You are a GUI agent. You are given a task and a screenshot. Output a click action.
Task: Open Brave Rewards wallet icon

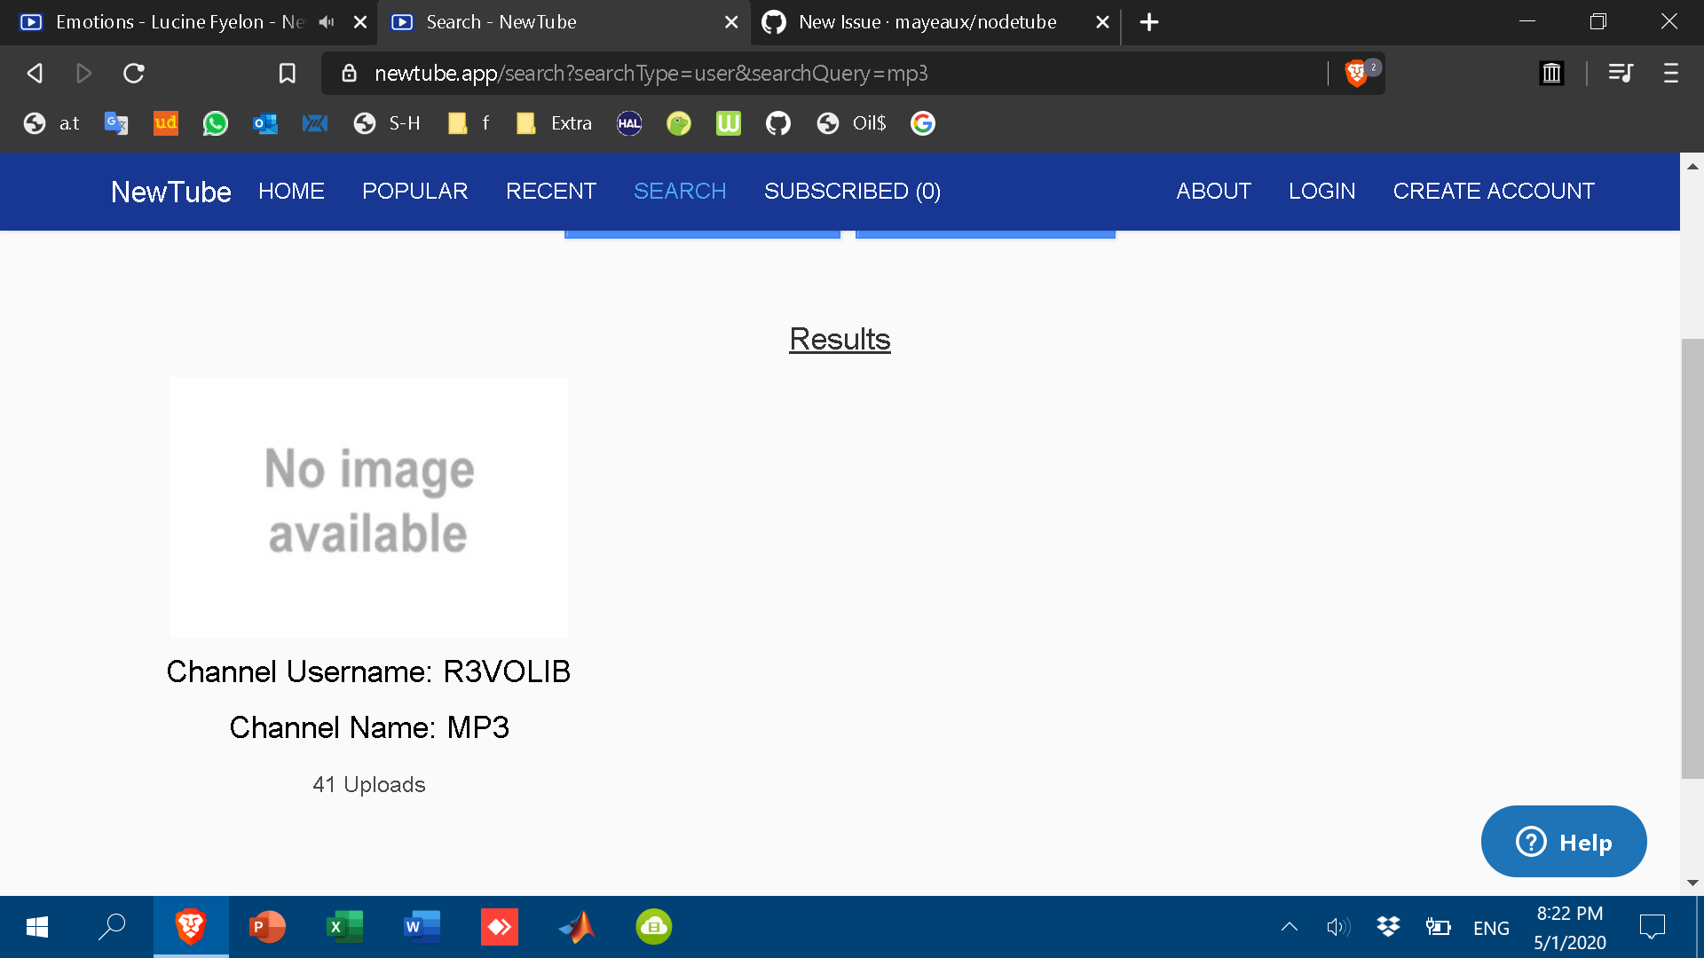pos(1551,73)
